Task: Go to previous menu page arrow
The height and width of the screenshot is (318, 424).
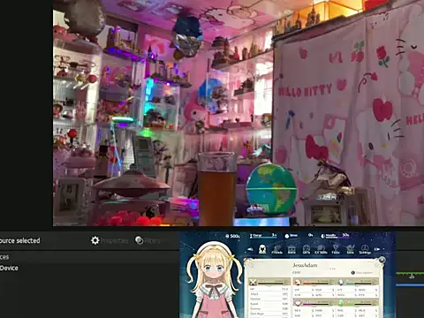Action: point(250,249)
